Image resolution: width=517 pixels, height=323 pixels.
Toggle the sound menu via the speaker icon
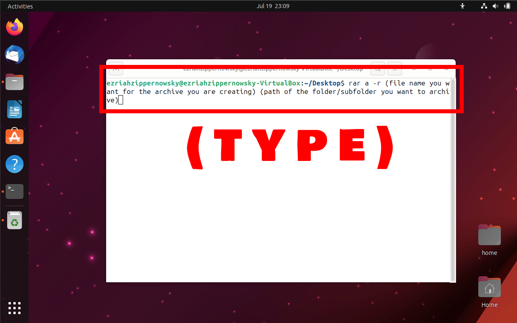coord(496,6)
